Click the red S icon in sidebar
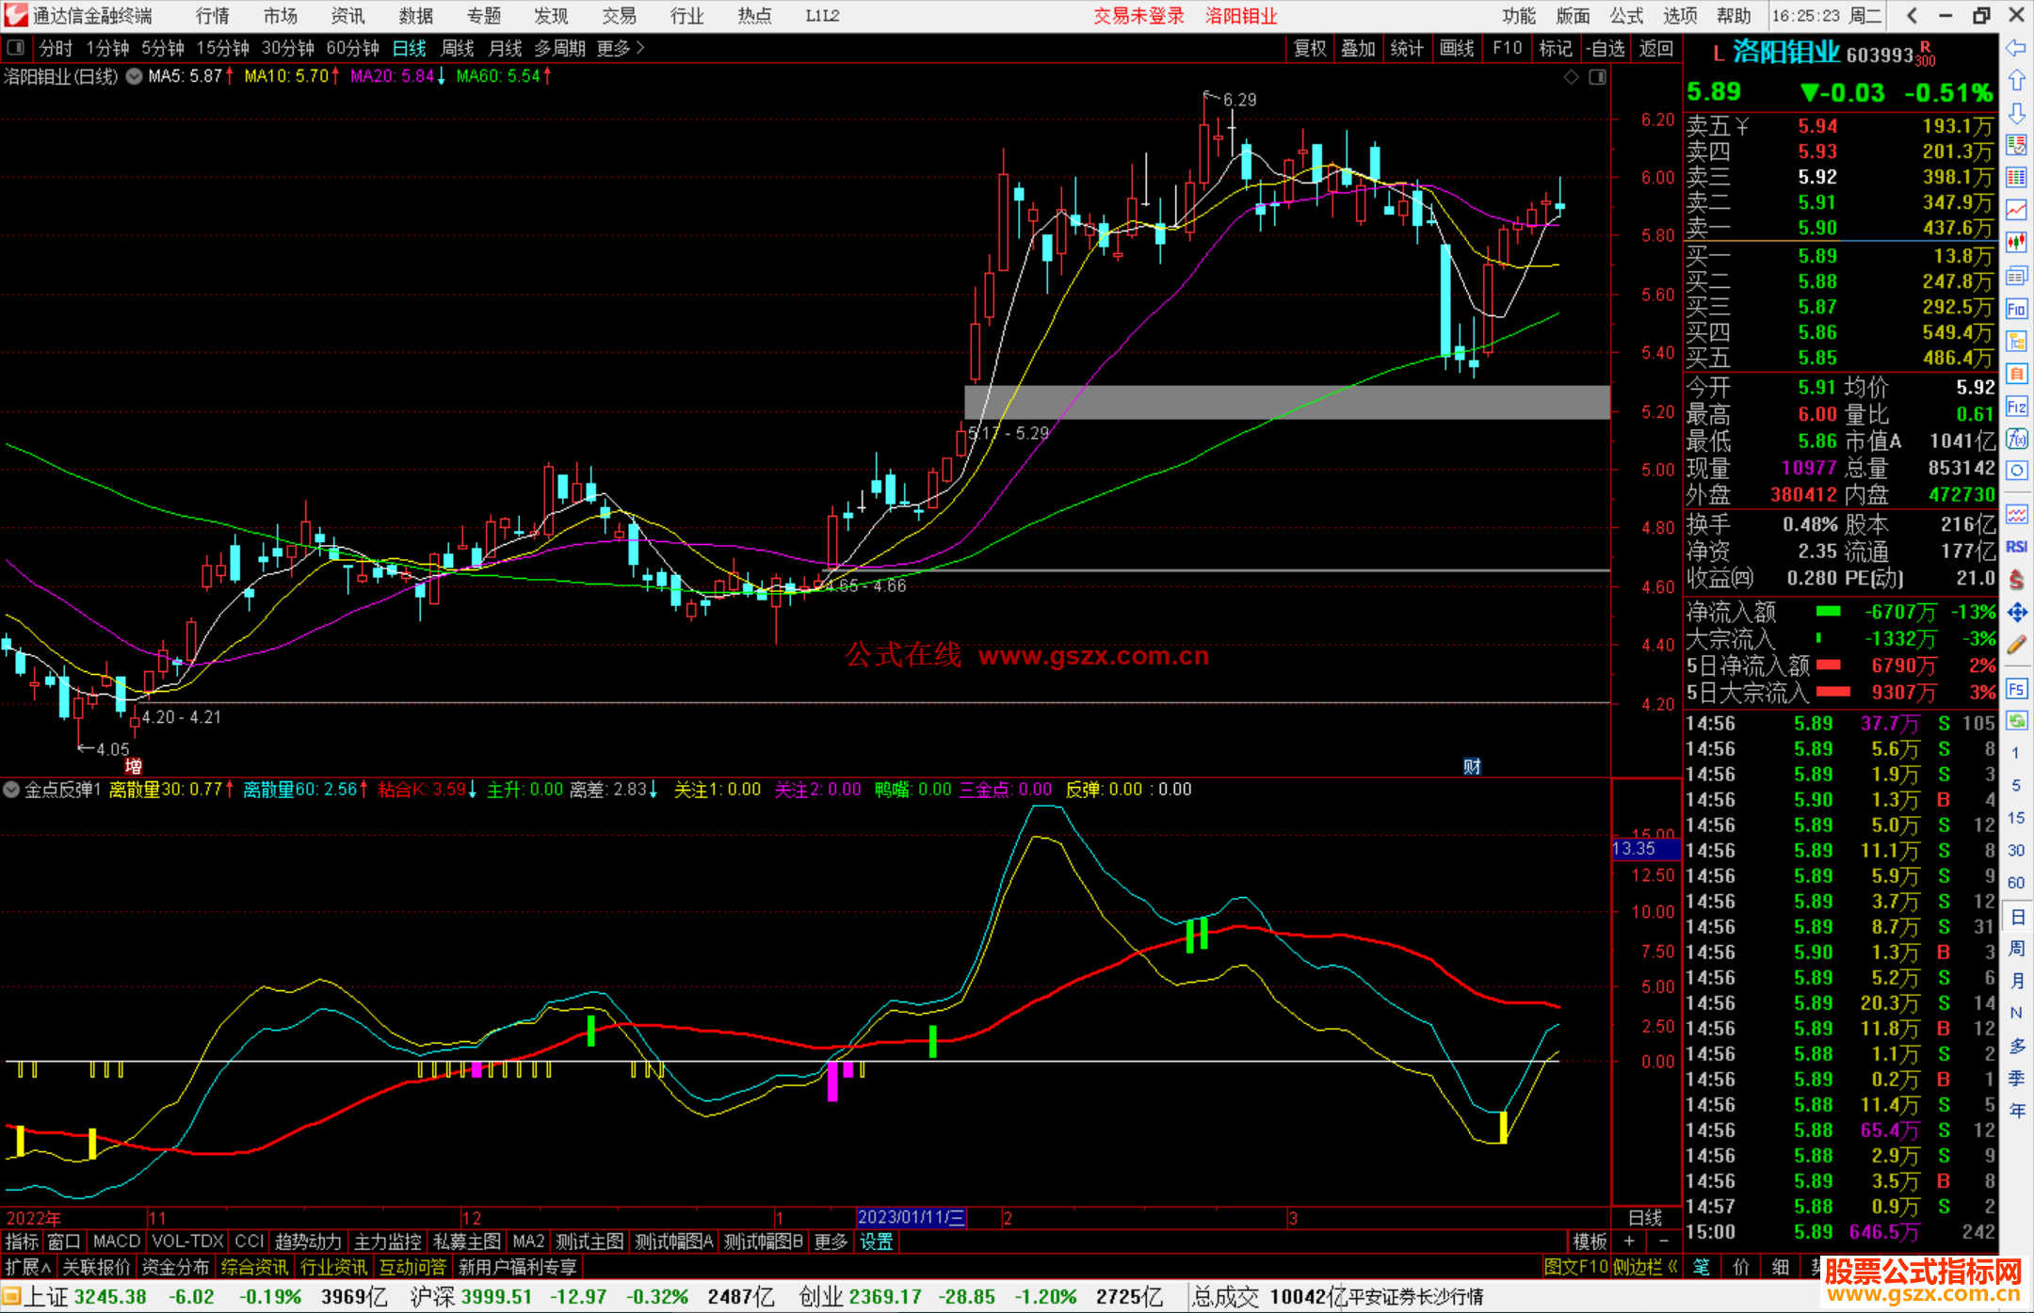 tap(2016, 580)
